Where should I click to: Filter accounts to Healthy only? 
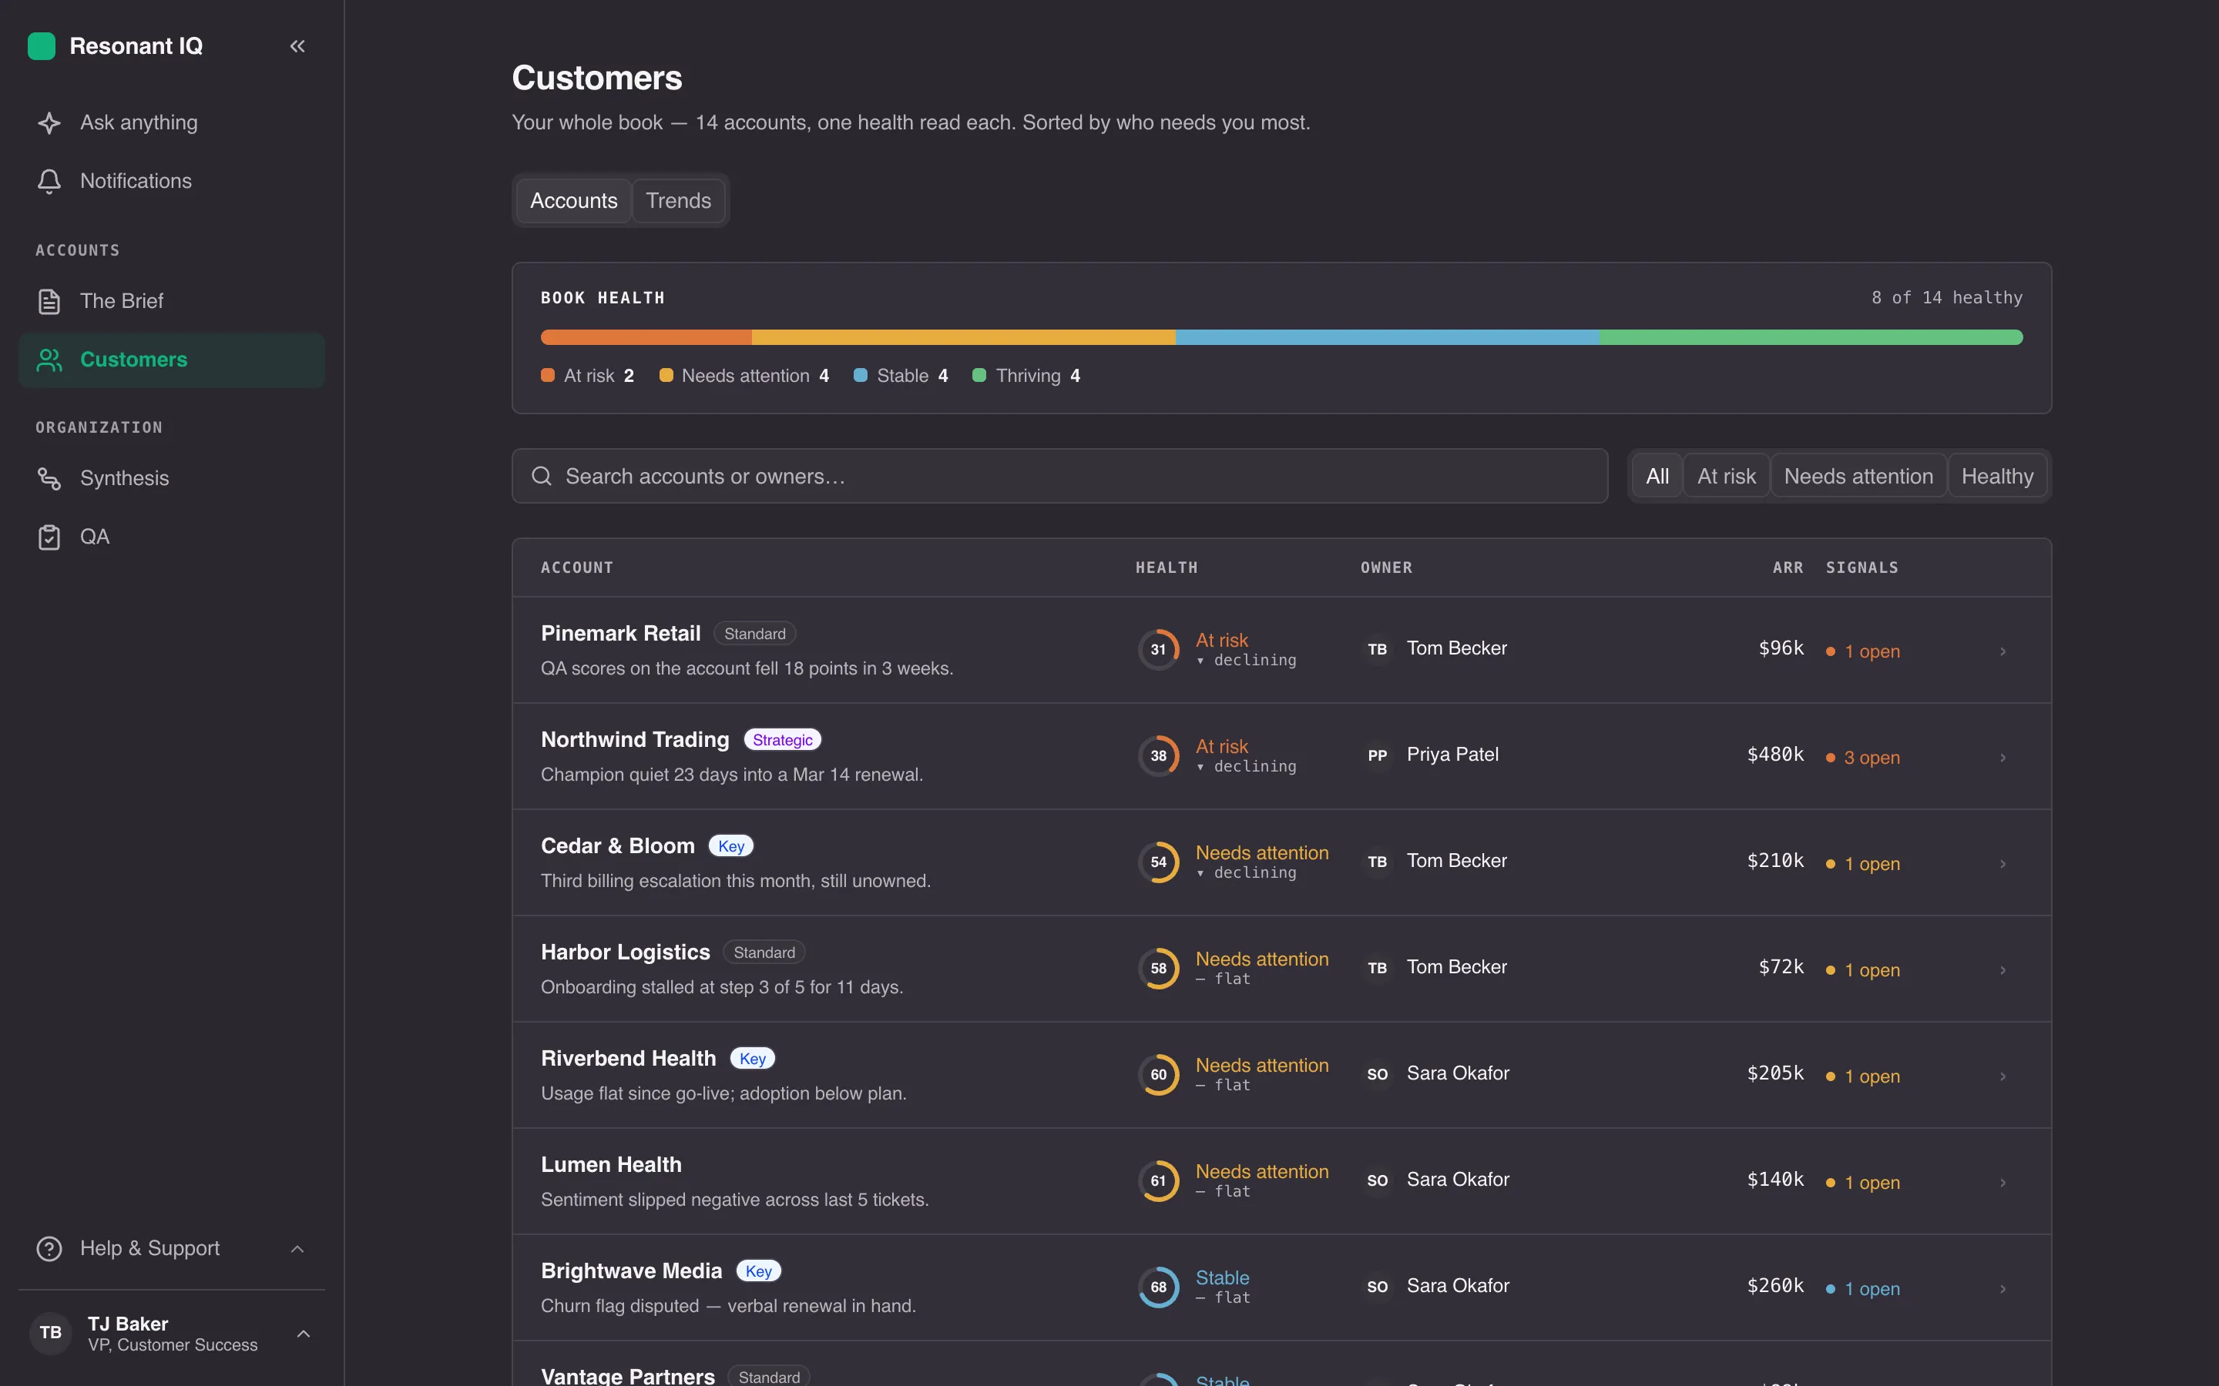point(1997,477)
